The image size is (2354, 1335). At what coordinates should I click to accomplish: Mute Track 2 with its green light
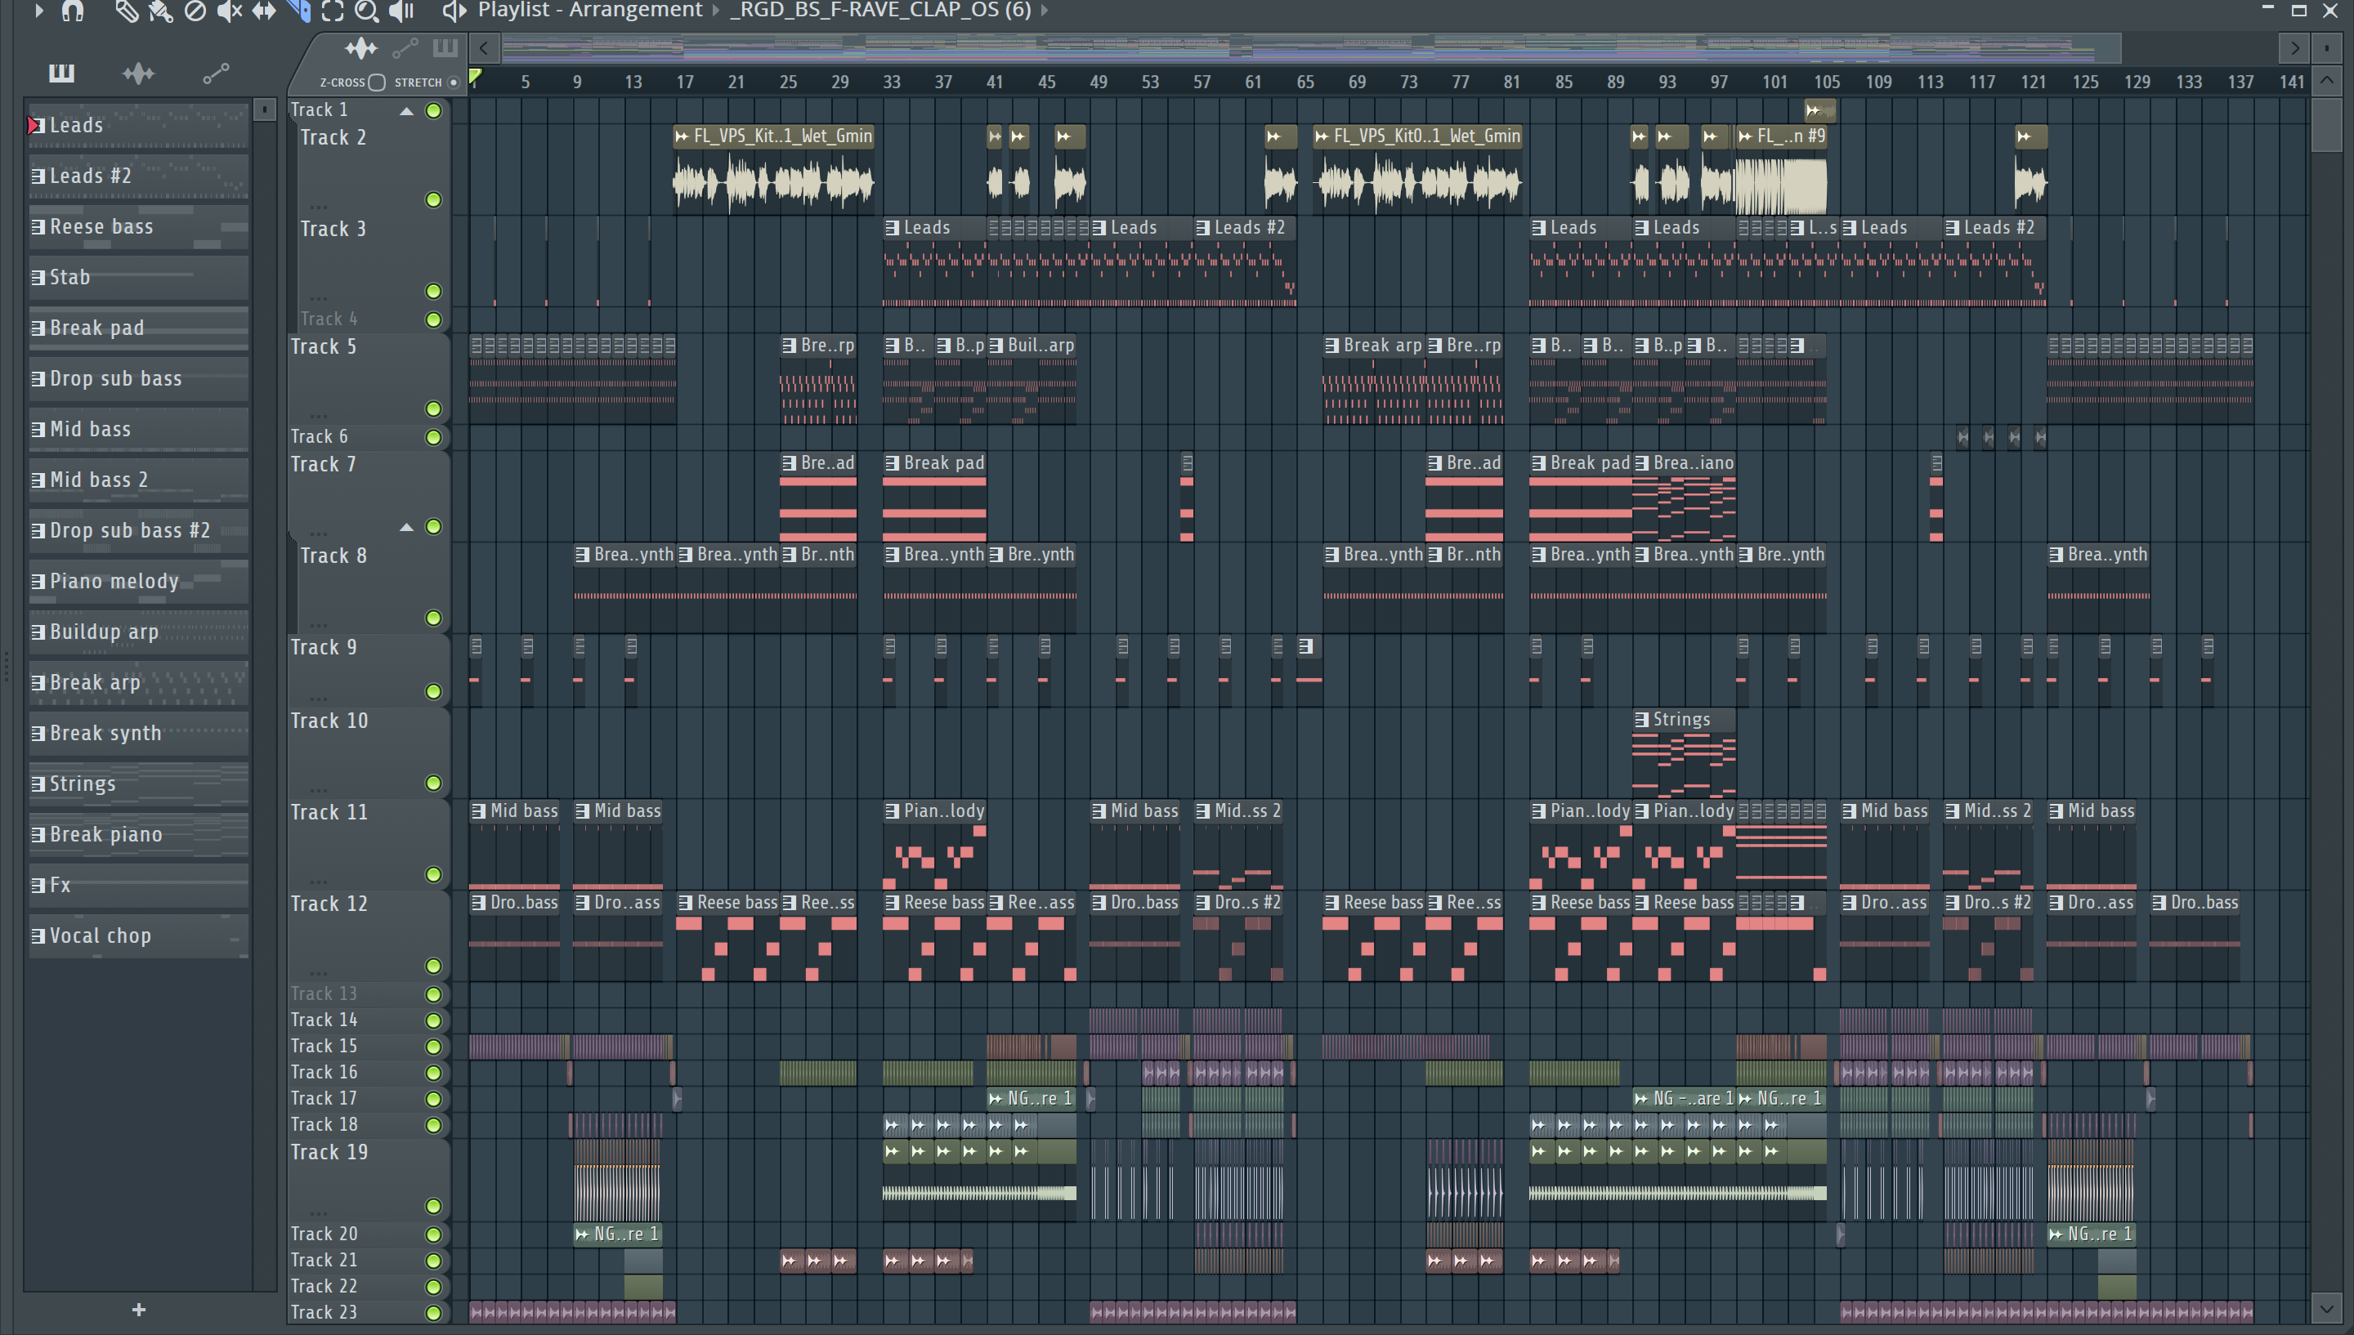[x=434, y=199]
